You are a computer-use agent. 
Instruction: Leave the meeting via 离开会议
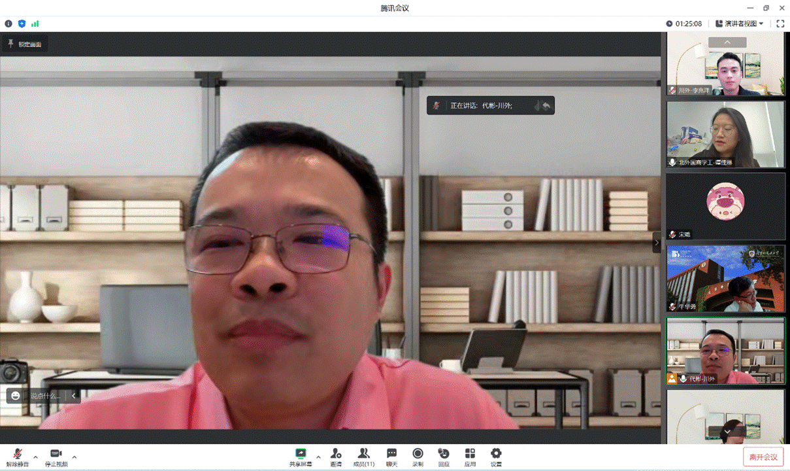763,457
